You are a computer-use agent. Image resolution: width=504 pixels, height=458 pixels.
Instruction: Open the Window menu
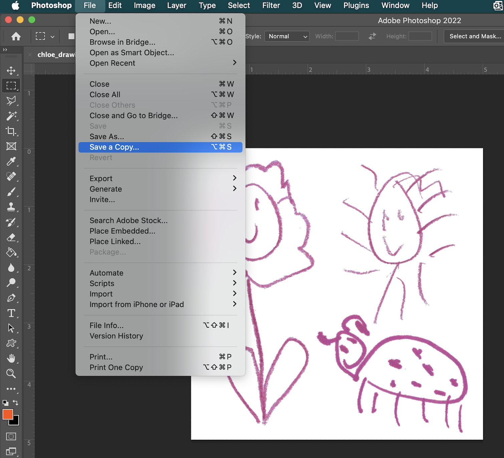pos(395,5)
